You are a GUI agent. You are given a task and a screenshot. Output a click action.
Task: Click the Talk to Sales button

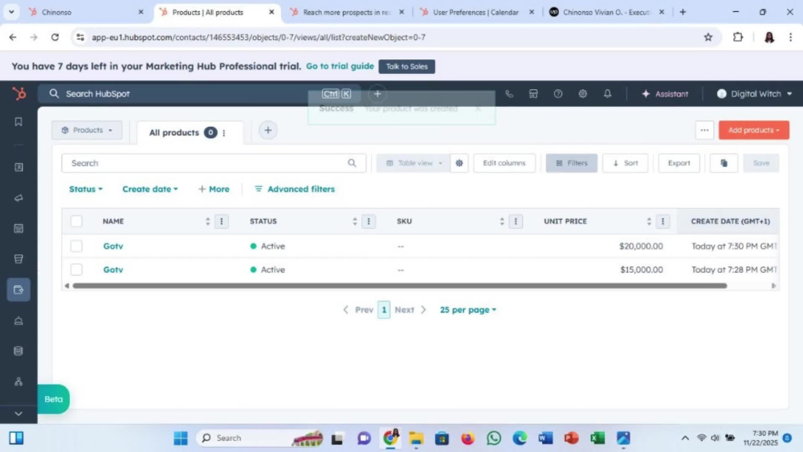pos(406,66)
